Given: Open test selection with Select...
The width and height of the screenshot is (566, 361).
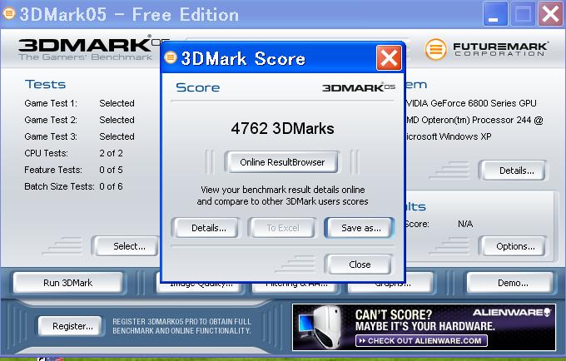Looking at the screenshot, I should point(127,246).
